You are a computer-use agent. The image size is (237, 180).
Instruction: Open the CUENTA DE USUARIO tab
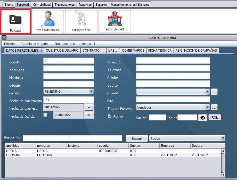pos(62,51)
